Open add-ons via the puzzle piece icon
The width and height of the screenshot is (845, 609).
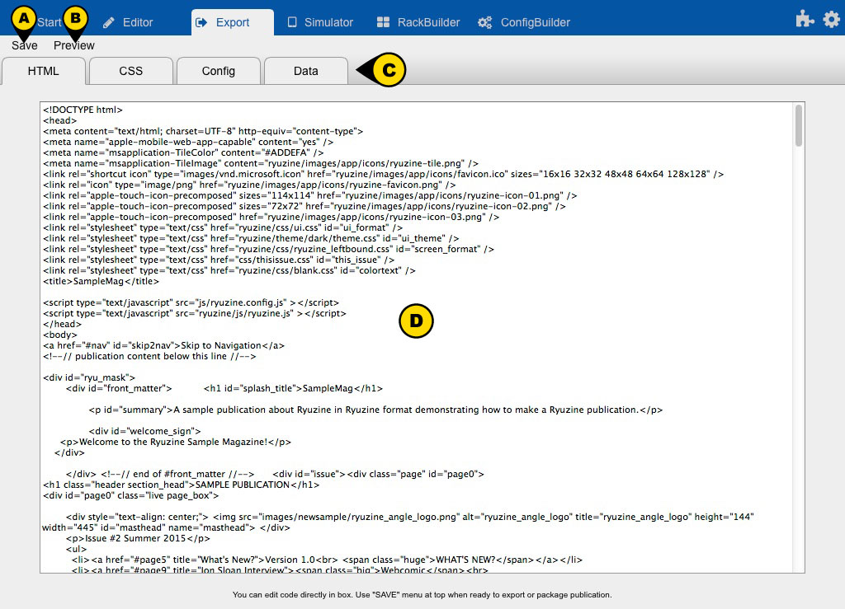coord(805,19)
